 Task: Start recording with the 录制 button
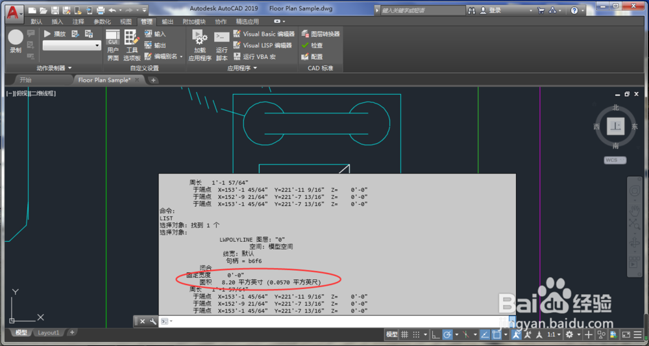16,42
